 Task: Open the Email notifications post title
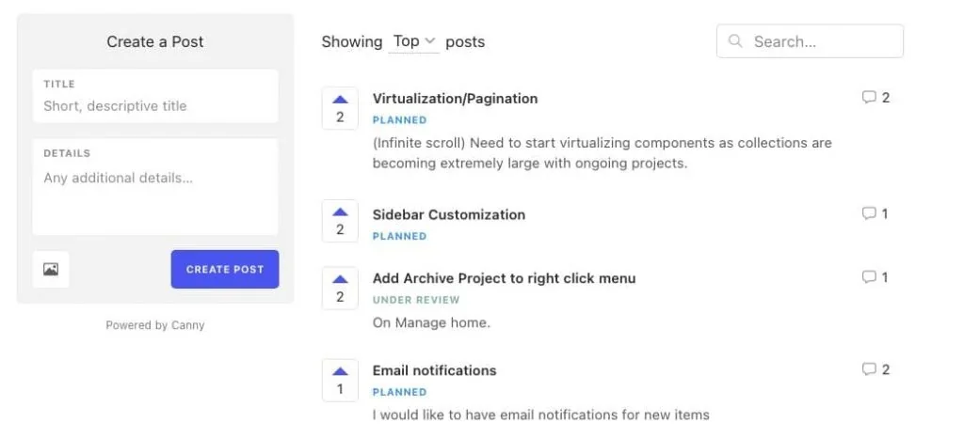434,371
